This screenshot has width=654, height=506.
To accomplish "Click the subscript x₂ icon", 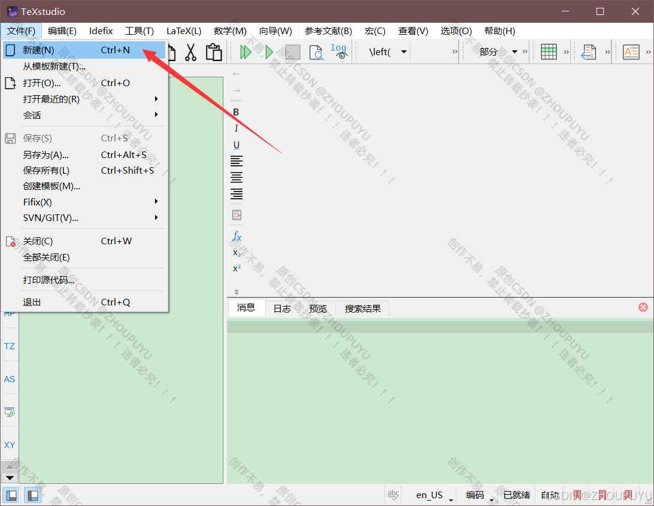I will pyautogui.click(x=237, y=253).
